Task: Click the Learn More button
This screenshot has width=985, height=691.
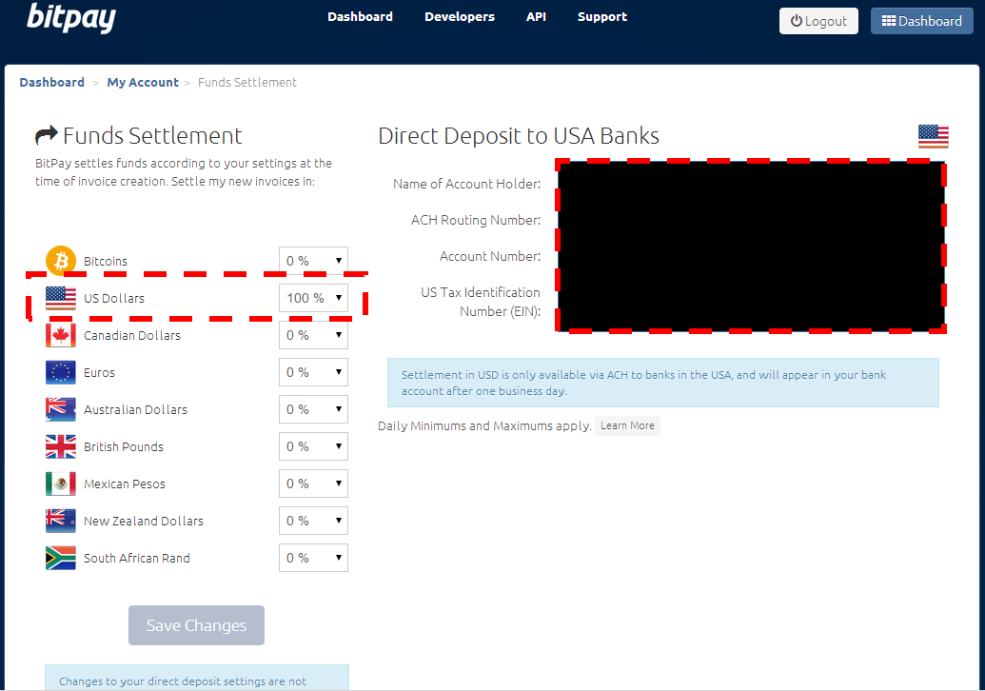Action: (x=627, y=425)
